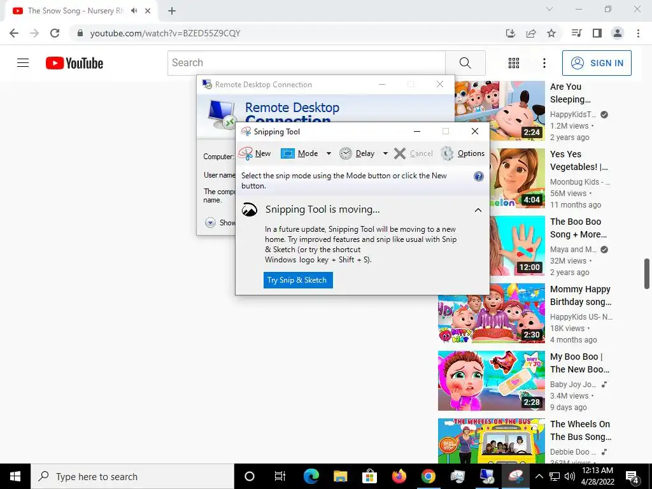The height and width of the screenshot is (489, 652).
Task: Click the taskbar search box
Action: click(132, 476)
